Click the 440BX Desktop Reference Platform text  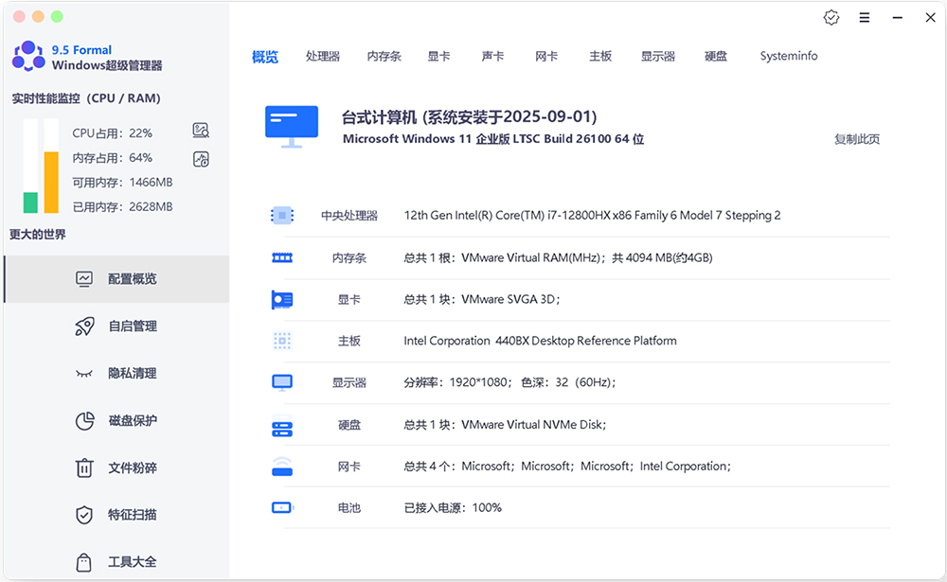540,341
